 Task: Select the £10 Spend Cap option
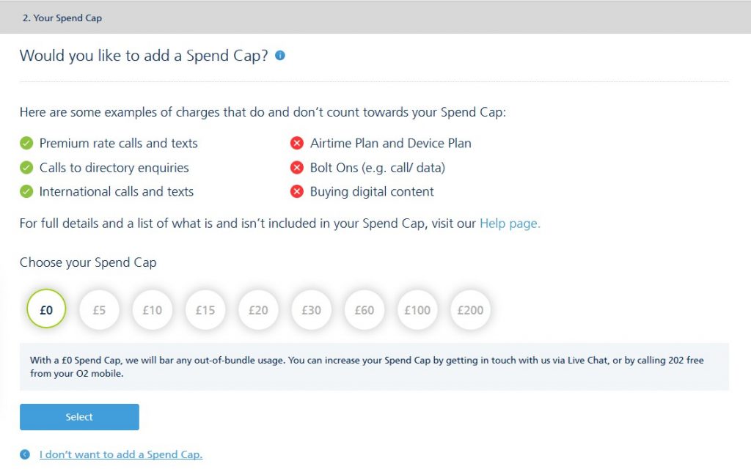152,310
